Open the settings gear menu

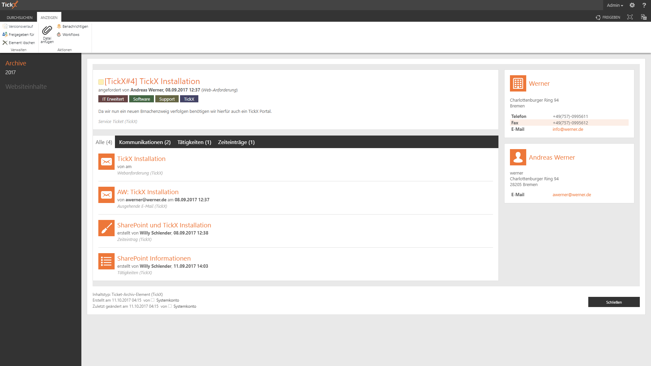point(632,5)
